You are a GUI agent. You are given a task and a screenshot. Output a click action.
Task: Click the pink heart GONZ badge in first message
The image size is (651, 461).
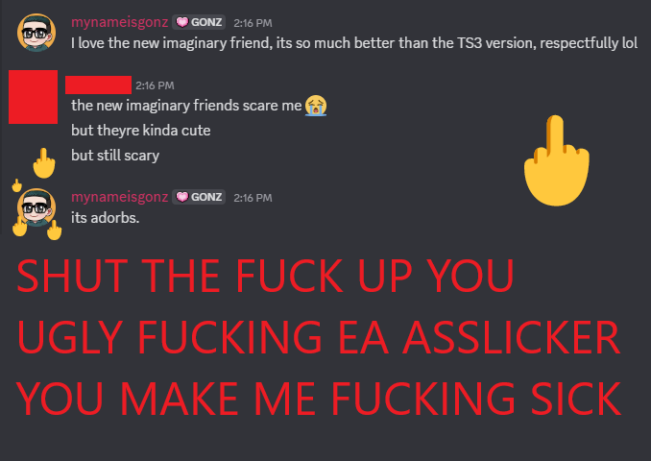(x=199, y=22)
